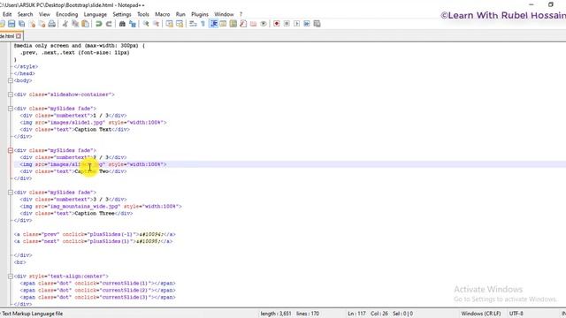566x318 pixels.
Task: Toggle the word wrap toolbar icon
Action: click(193, 24)
